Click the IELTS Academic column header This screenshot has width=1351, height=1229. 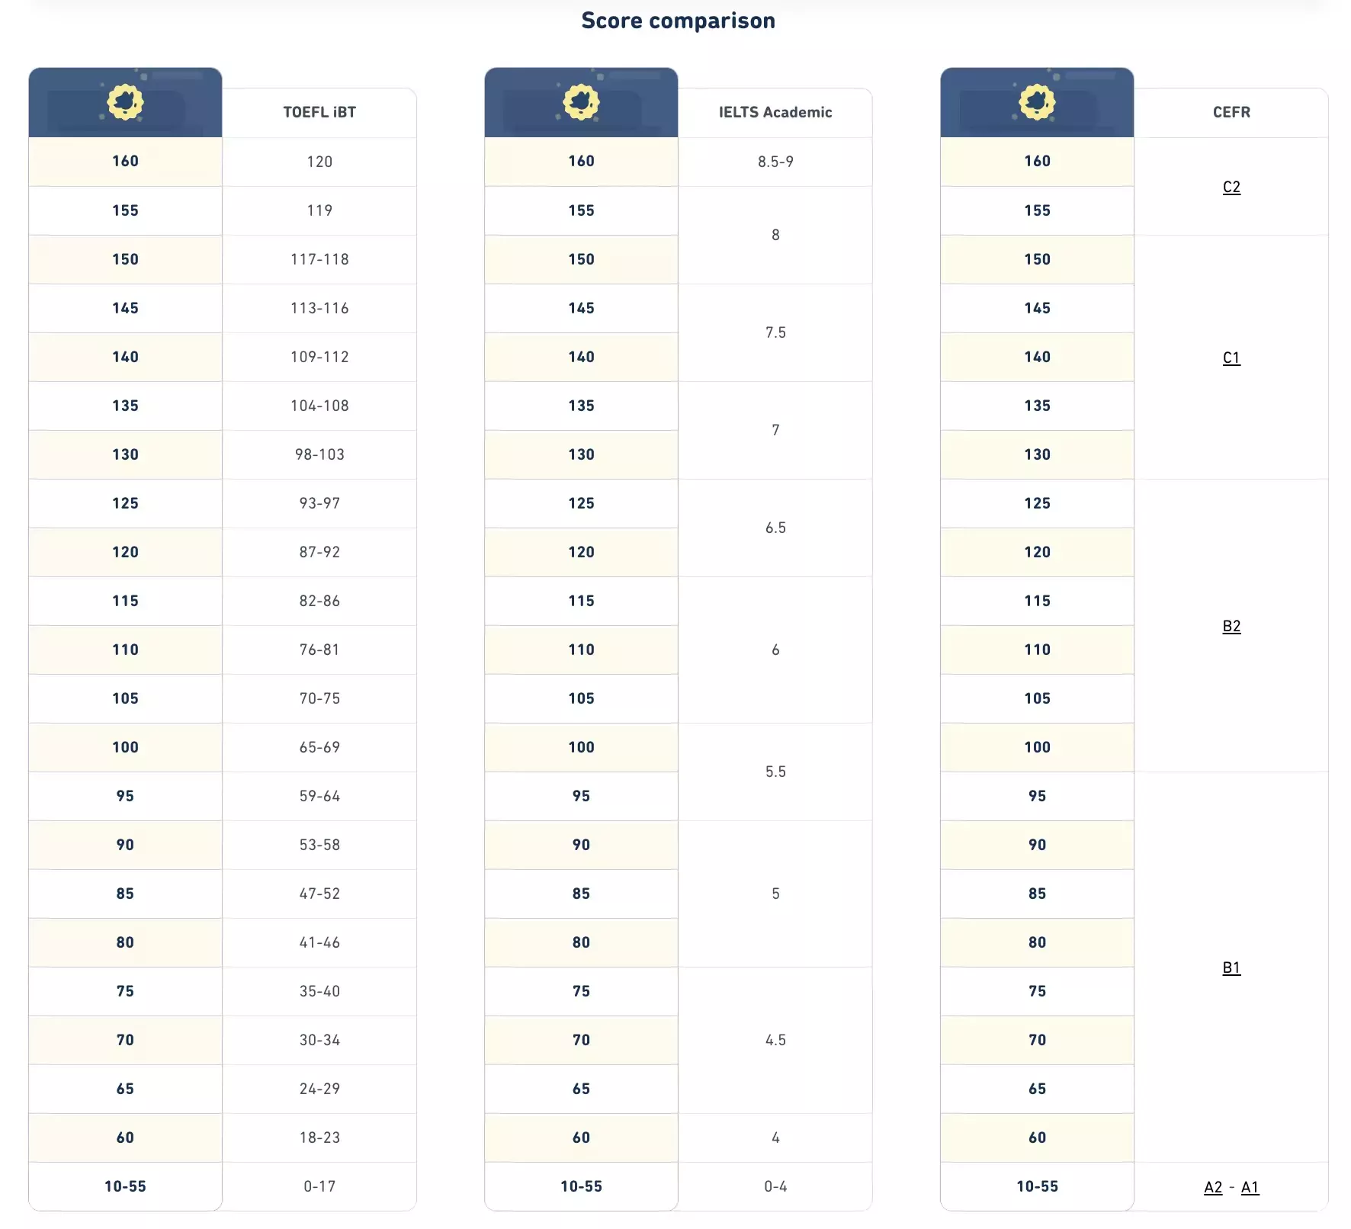pyautogui.click(x=775, y=112)
